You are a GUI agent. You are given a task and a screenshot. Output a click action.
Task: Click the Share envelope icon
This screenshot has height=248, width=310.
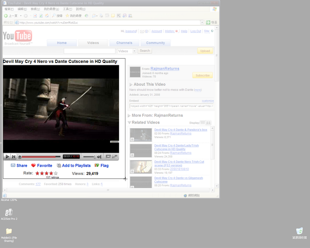(x=13, y=165)
